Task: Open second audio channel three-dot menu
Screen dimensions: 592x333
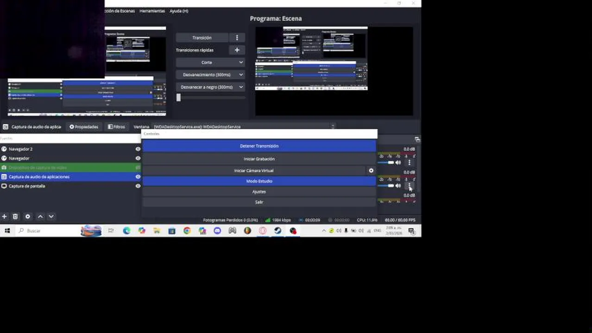Action: pos(409,185)
